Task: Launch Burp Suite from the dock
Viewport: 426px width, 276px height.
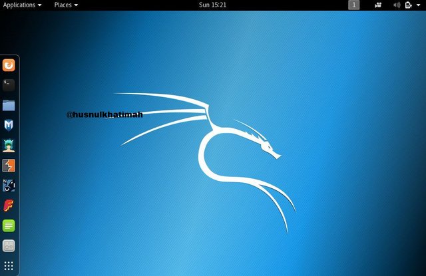Action: (x=9, y=166)
